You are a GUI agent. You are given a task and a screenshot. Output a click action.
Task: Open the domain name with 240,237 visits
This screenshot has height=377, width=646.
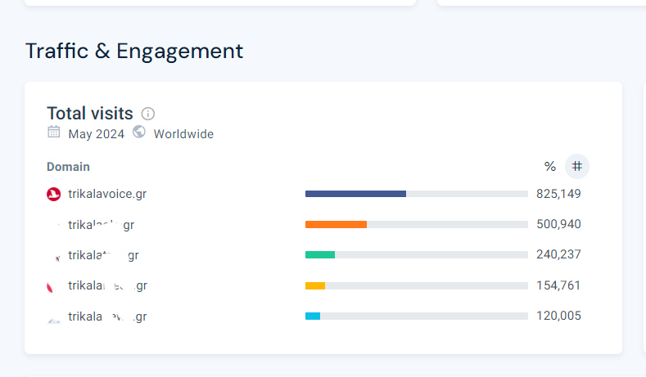pos(103,255)
